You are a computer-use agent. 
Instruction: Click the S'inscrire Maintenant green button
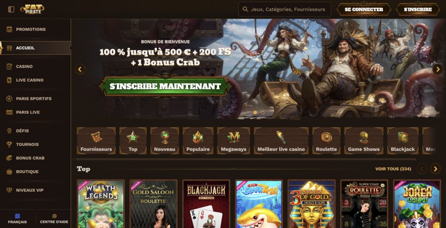pyautogui.click(x=165, y=86)
